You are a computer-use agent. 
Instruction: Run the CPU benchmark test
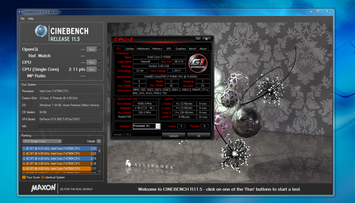tap(91, 62)
